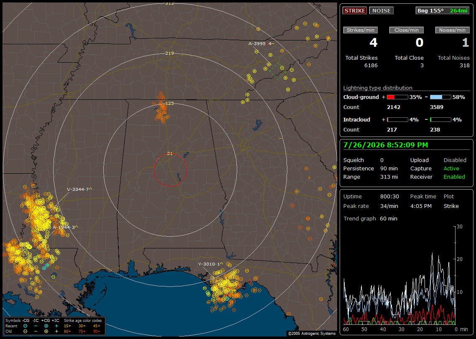476x339 pixels.
Task: Click the negative cloud-ground blue percentage bar
Action: click(440, 97)
